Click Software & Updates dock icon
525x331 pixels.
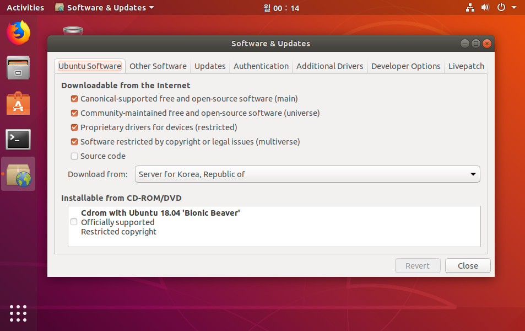(18, 175)
